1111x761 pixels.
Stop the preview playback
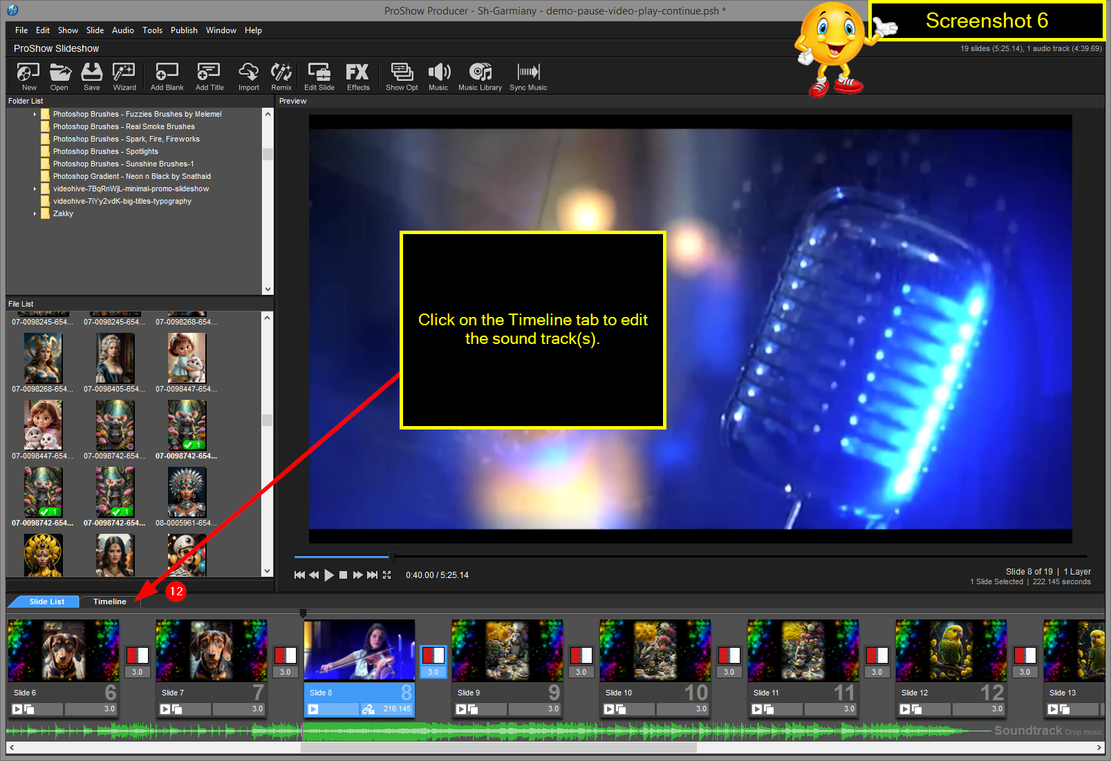pyautogui.click(x=343, y=575)
